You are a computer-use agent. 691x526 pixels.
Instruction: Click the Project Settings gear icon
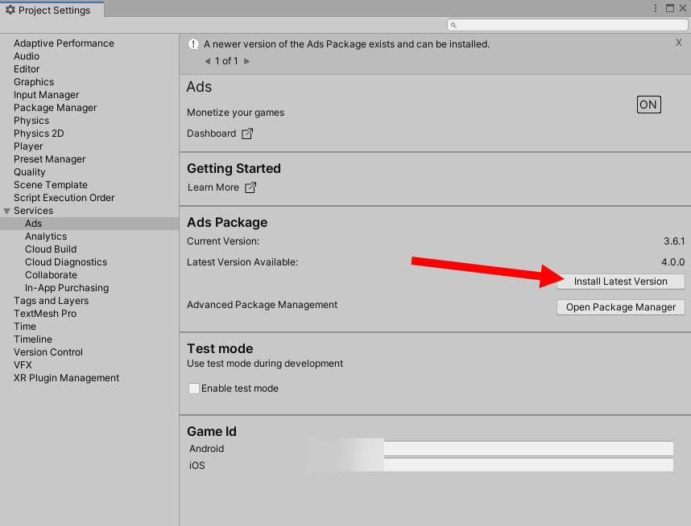[10, 10]
